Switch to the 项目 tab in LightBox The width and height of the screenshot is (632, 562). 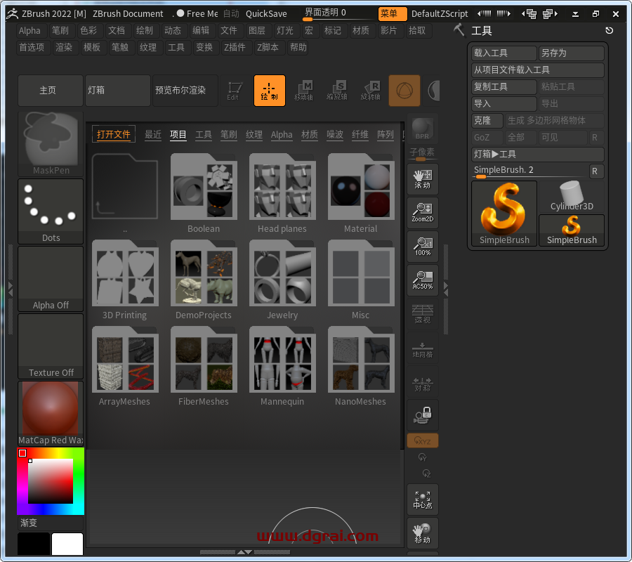pos(178,135)
